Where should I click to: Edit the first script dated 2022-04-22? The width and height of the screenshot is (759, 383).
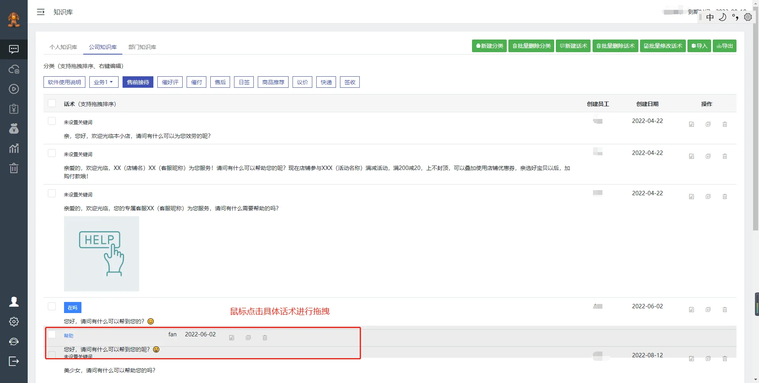click(691, 124)
